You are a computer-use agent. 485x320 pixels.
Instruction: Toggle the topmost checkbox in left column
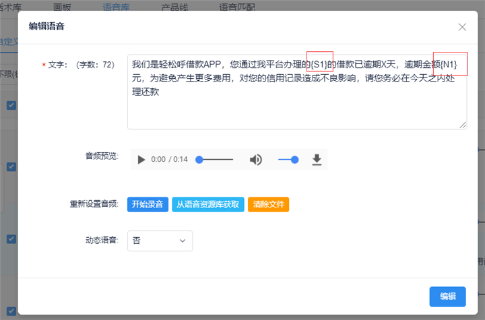(11, 105)
